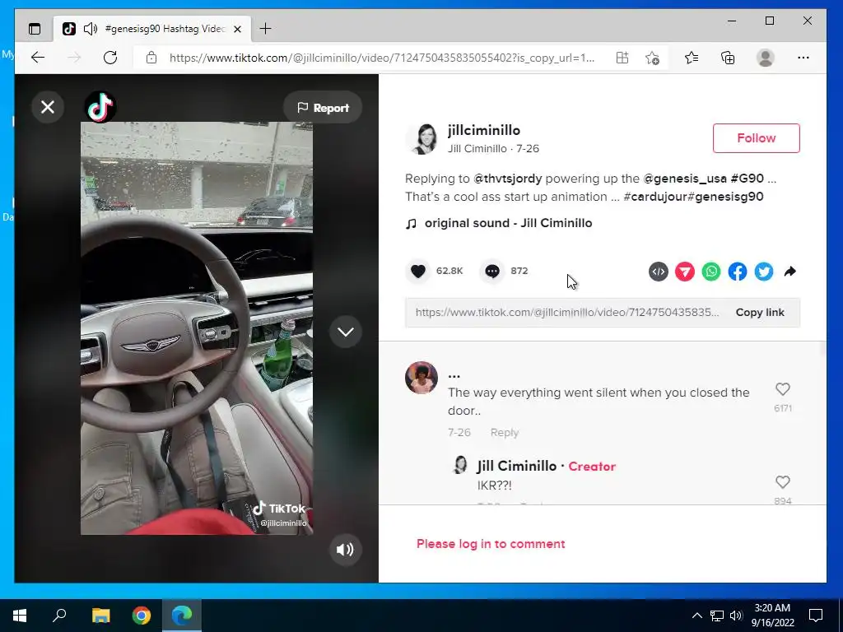
Task: Click the video URL text field
Action: coord(566,312)
